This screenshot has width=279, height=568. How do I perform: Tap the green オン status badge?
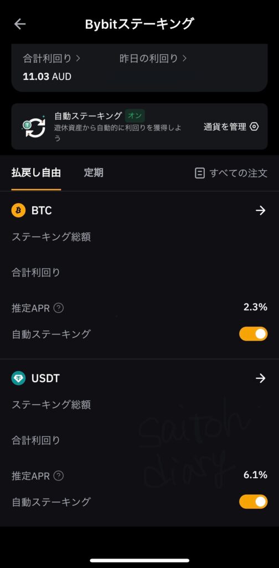coord(135,116)
